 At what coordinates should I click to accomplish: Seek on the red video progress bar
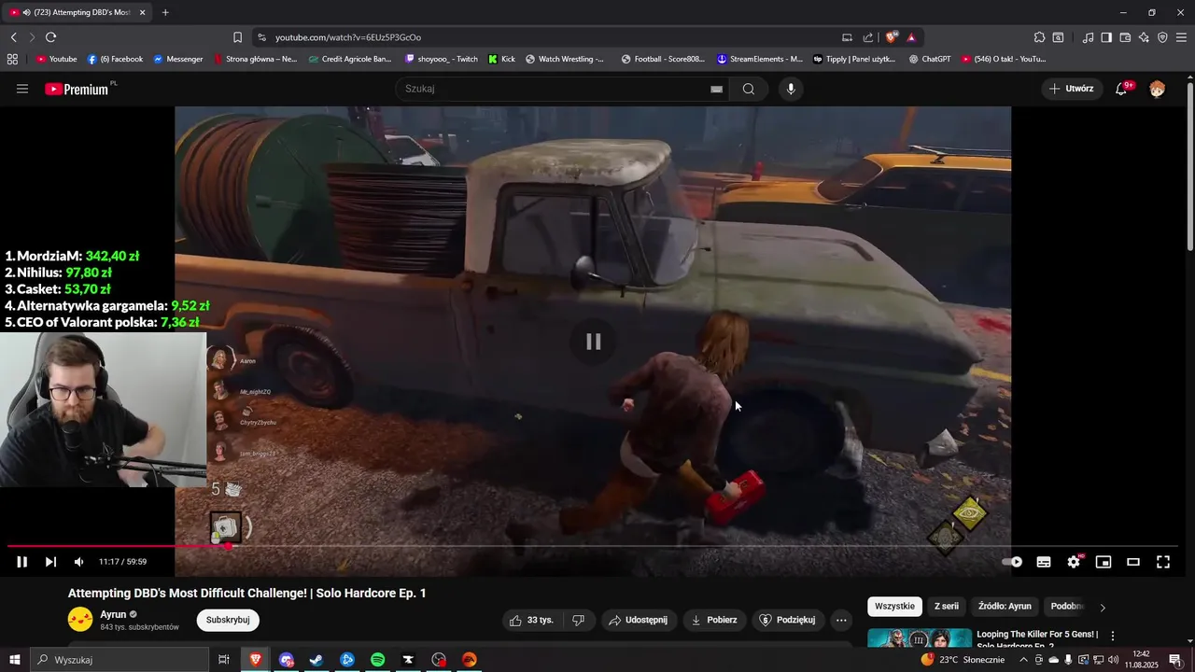click(x=593, y=546)
